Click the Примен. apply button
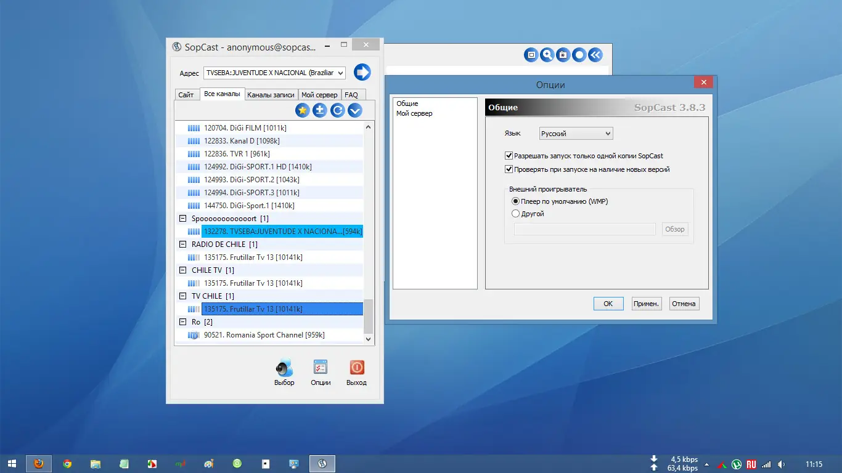 pyautogui.click(x=646, y=304)
